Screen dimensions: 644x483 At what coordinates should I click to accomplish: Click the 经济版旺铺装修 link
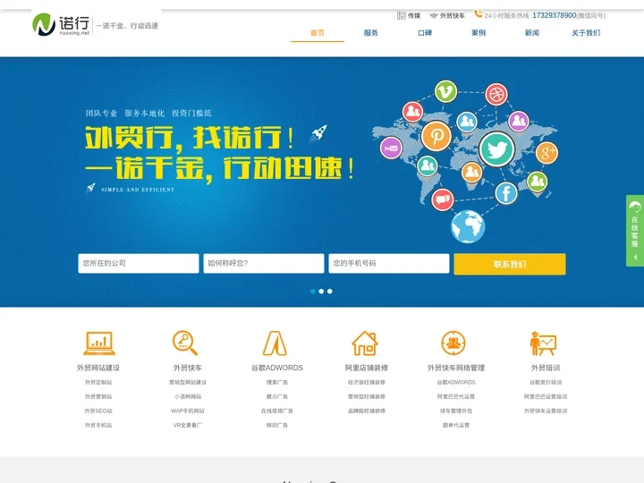click(x=367, y=382)
